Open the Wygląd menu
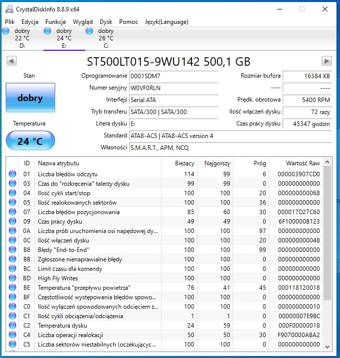The height and width of the screenshot is (358, 340). point(83,22)
